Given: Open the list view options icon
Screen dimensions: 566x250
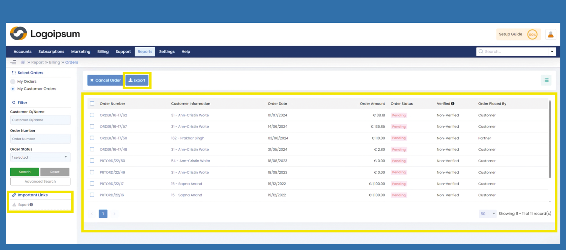Looking at the screenshot, I should (546, 80).
